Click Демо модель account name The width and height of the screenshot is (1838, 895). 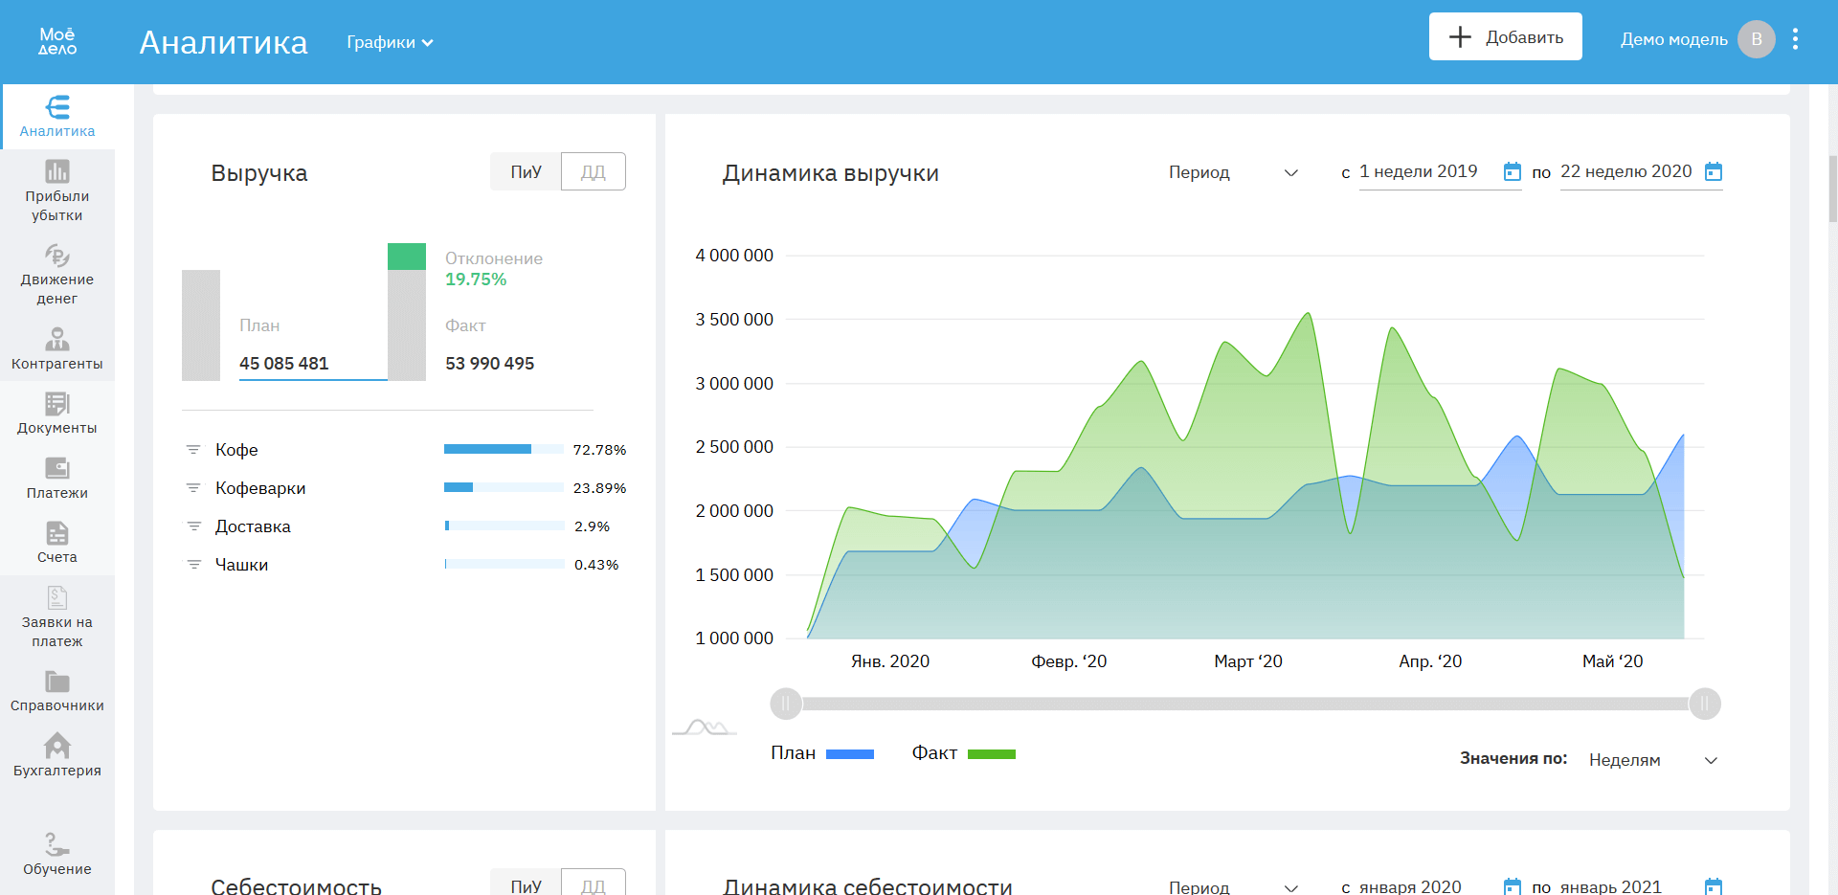[1673, 39]
